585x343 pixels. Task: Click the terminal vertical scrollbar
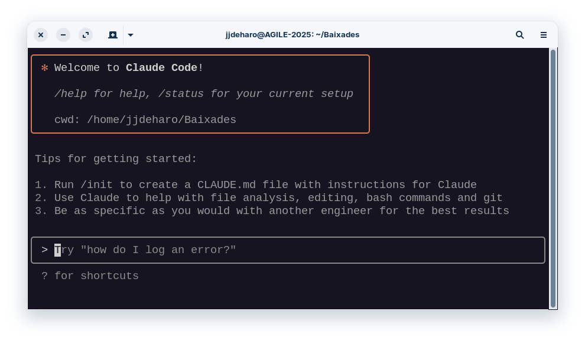pos(553,179)
